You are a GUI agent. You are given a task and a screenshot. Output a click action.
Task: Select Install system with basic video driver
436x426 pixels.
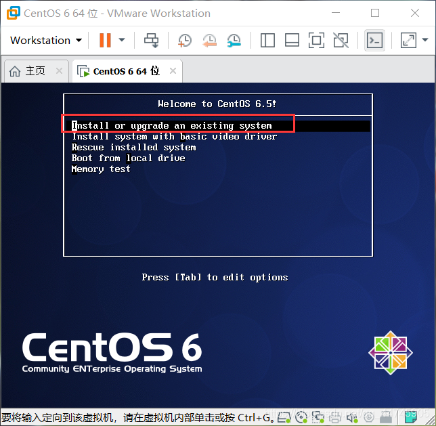175,137
